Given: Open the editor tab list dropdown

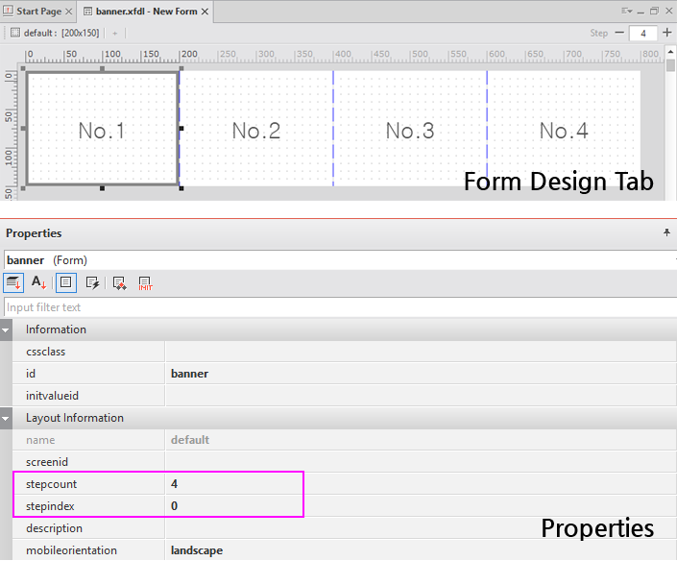Looking at the screenshot, I should [x=627, y=11].
